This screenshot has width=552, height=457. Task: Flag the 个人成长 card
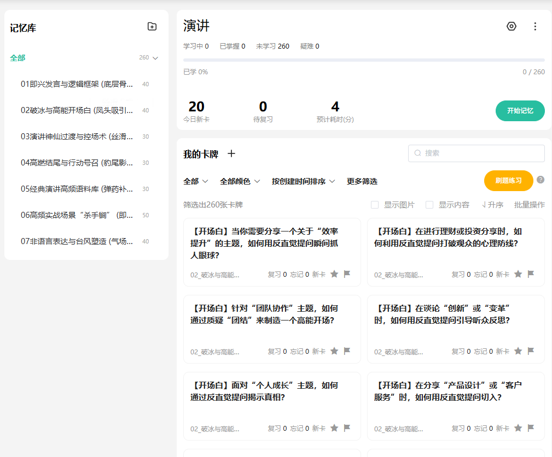click(347, 428)
